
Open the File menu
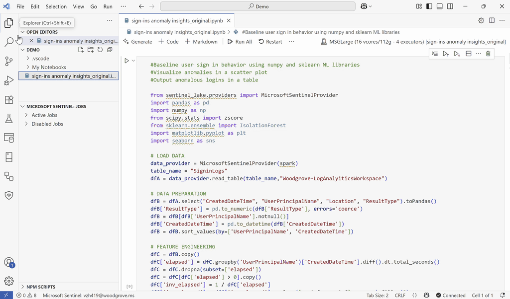point(20,6)
